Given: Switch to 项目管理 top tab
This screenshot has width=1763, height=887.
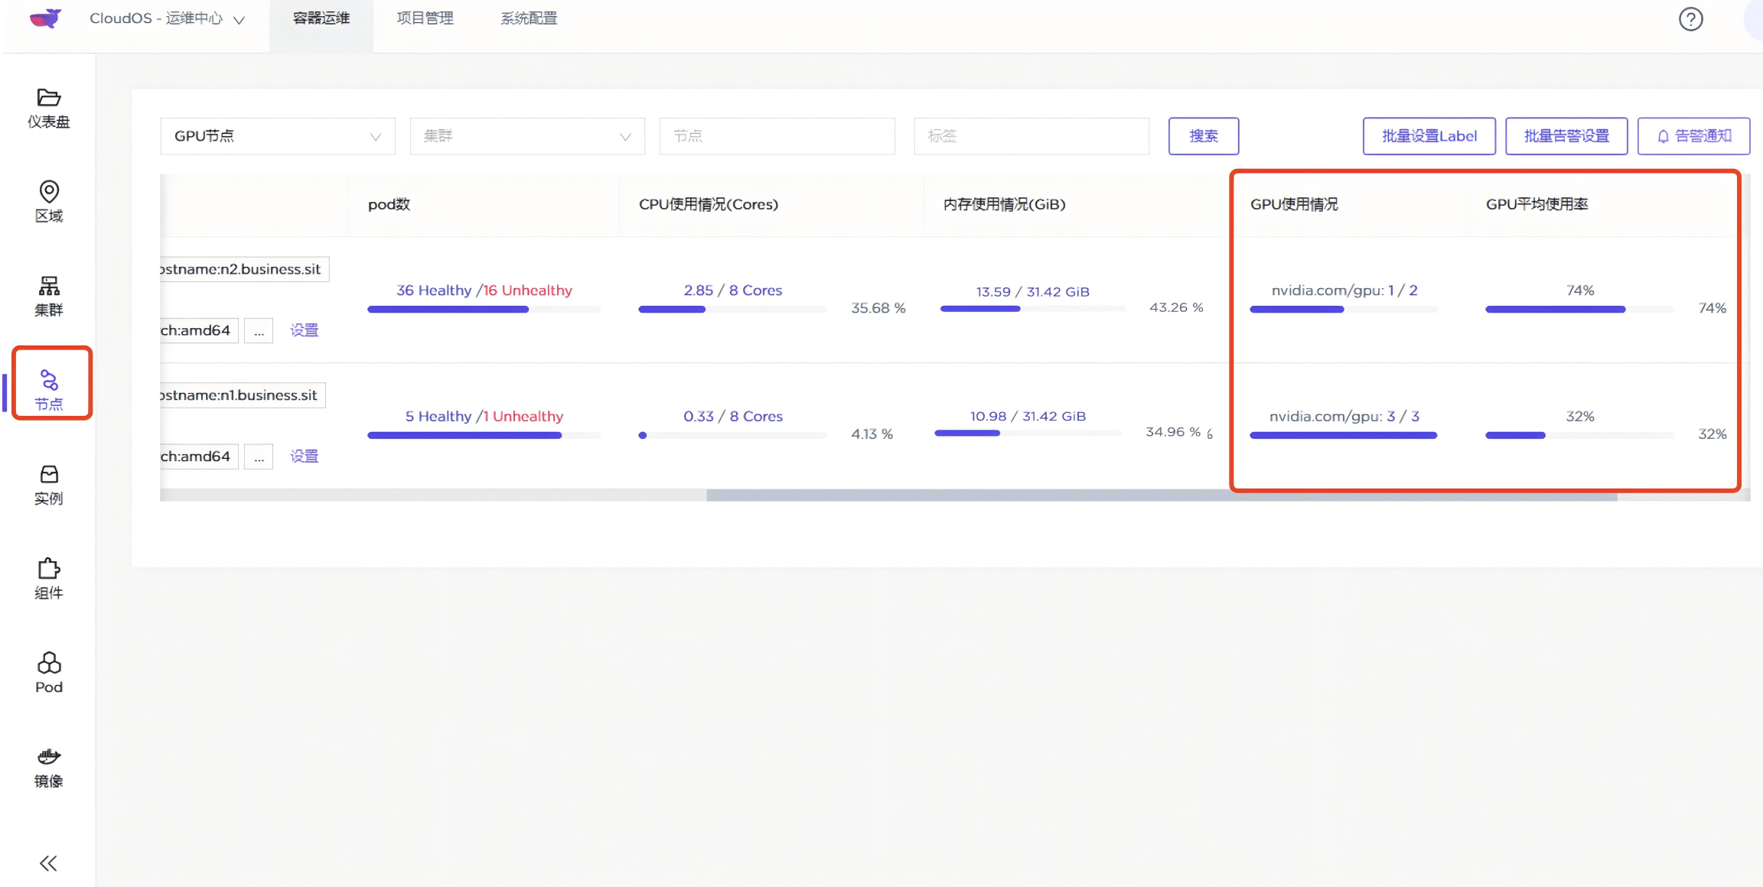Looking at the screenshot, I should (425, 18).
